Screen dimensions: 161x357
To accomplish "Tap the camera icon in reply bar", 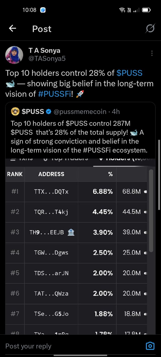I will pos(150,346).
